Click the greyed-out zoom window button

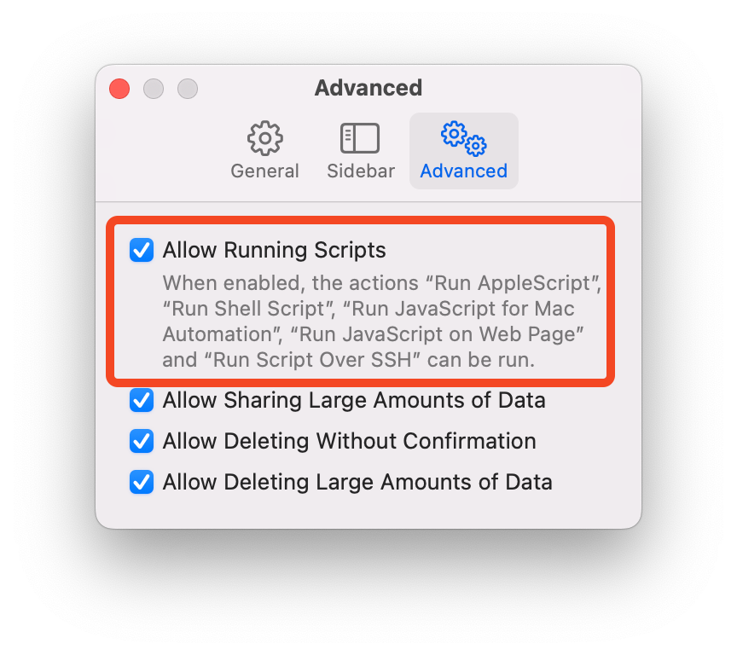(x=188, y=89)
